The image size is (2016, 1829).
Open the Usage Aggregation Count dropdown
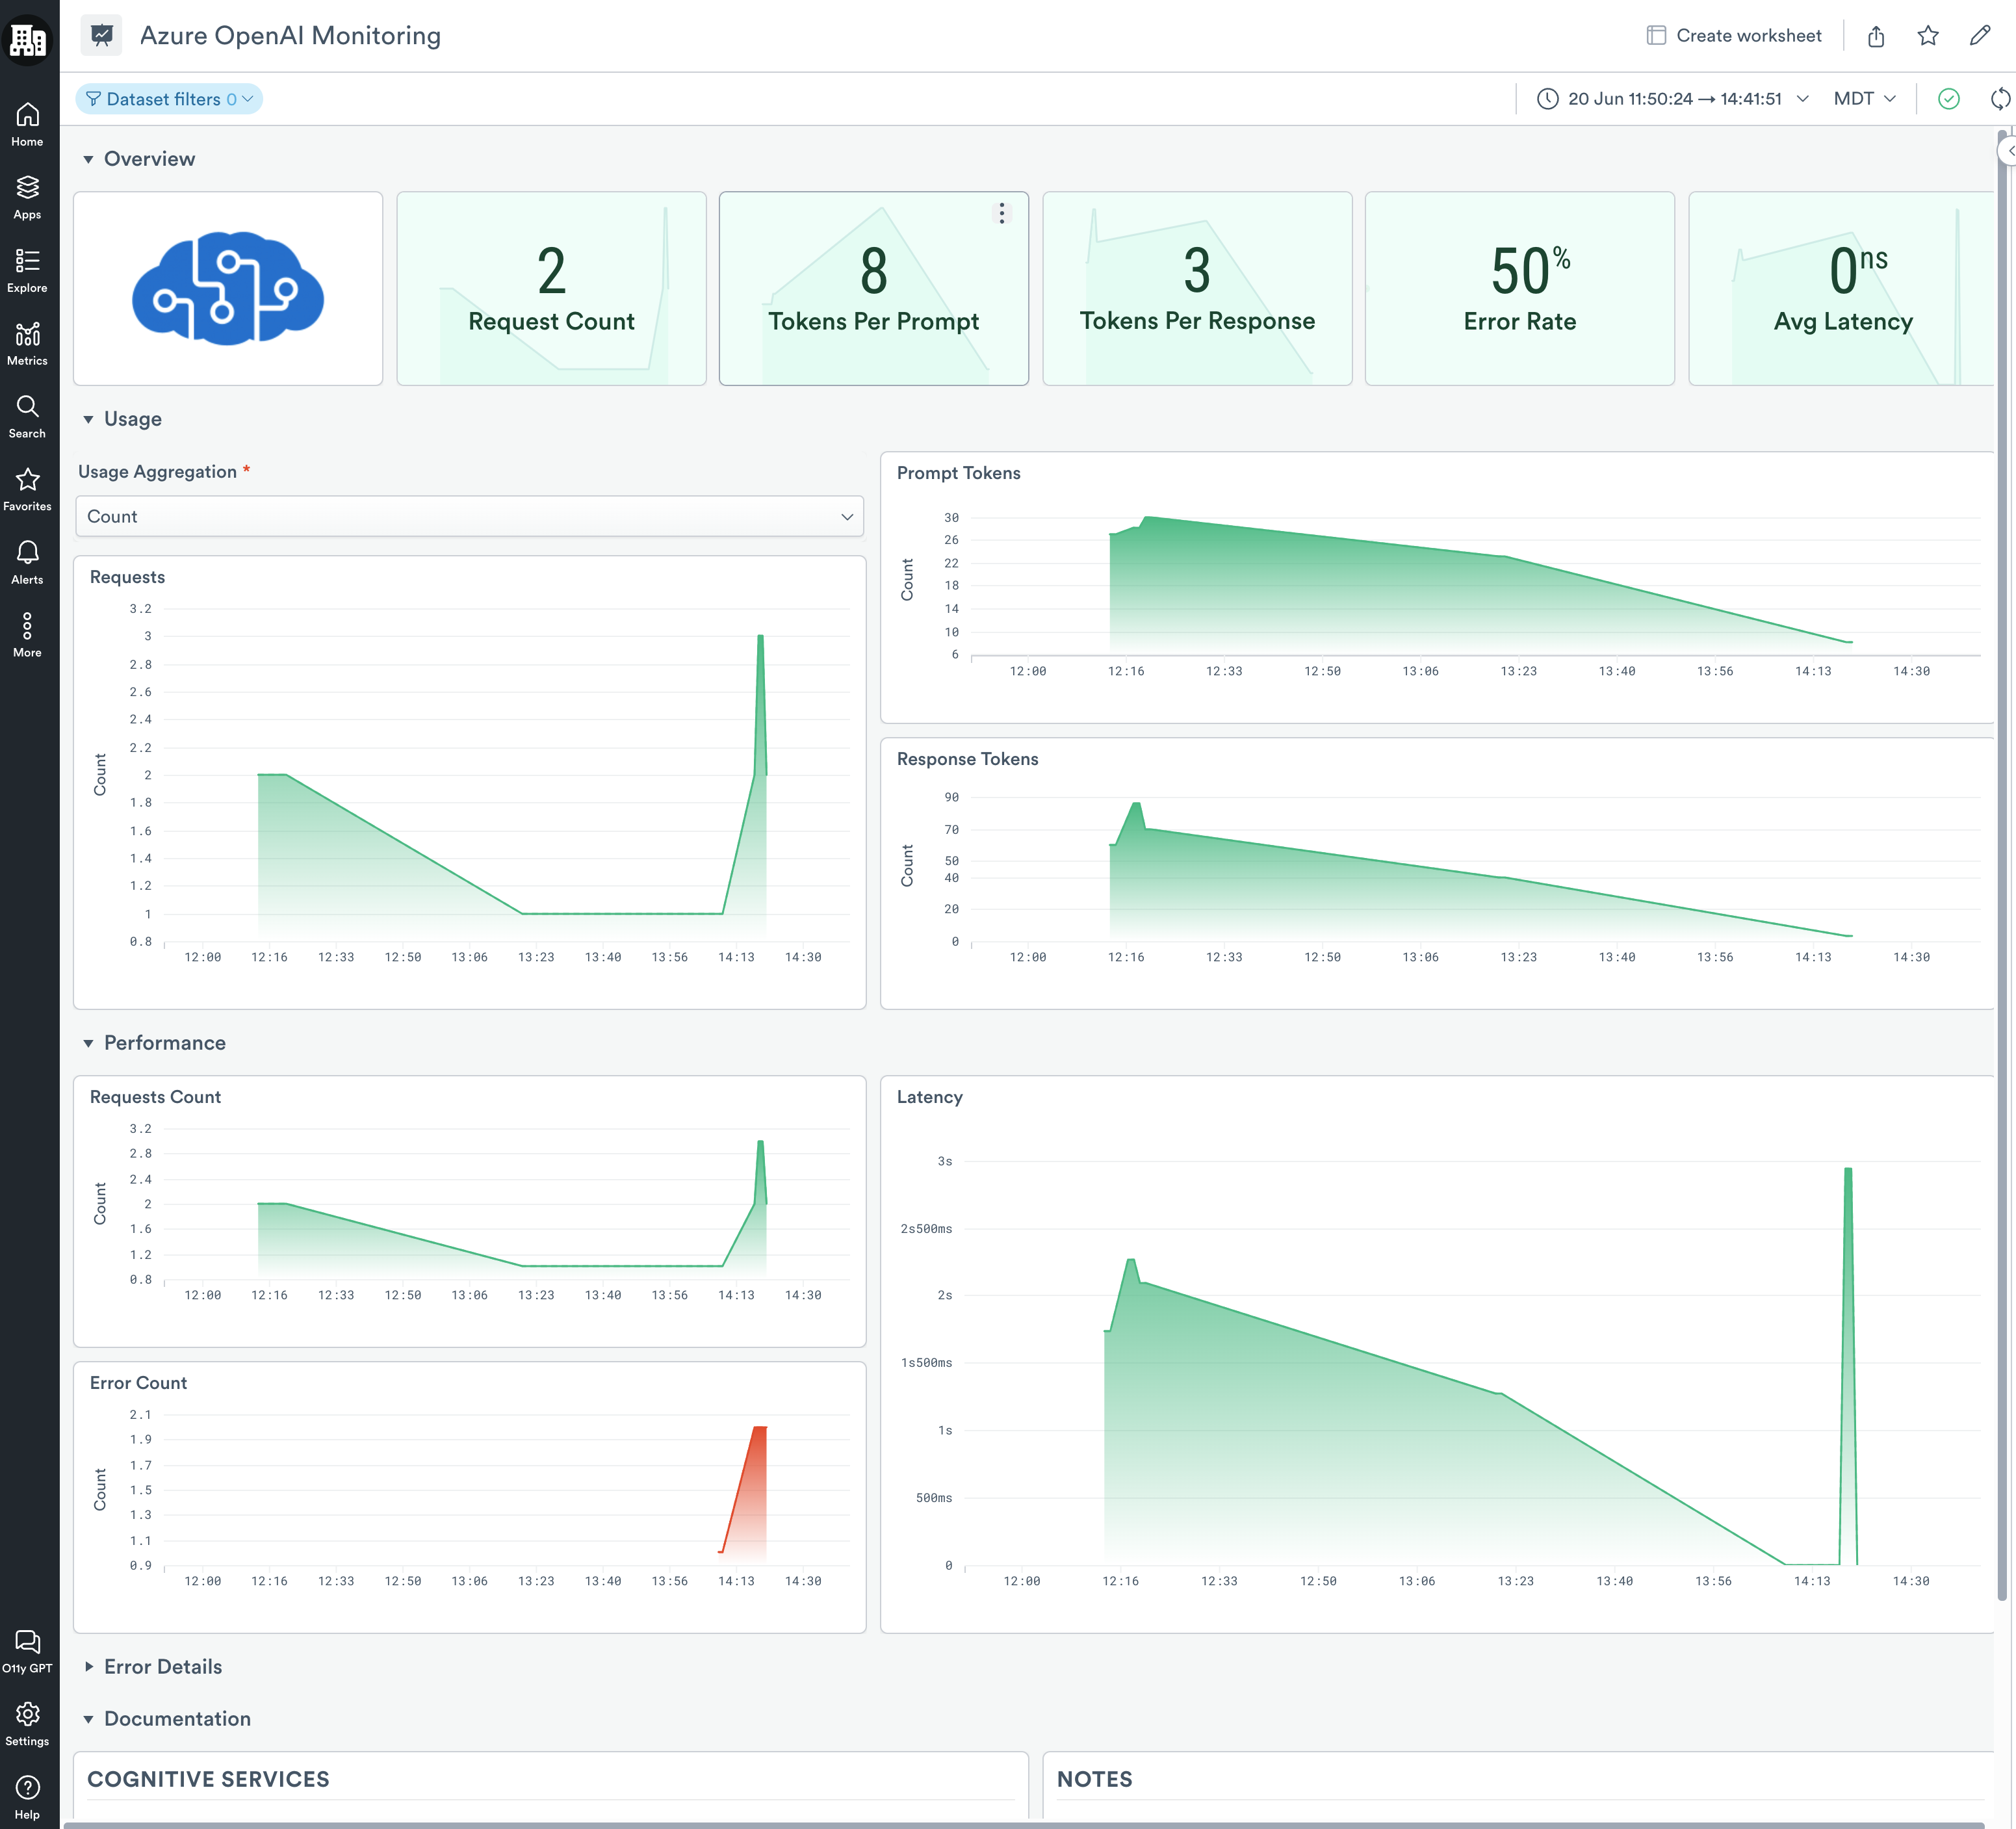(x=469, y=516)
